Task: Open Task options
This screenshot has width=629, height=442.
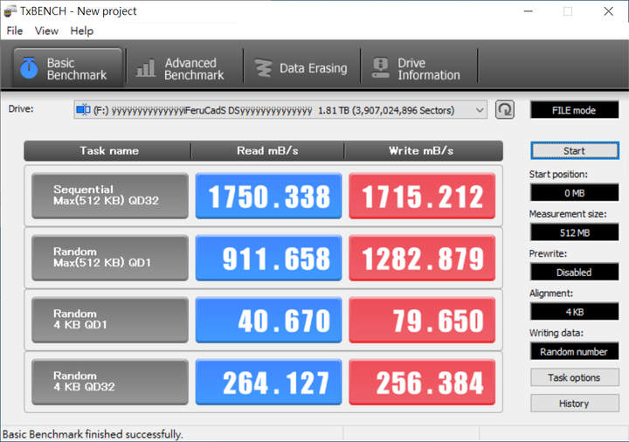Action: click(575, 377)
